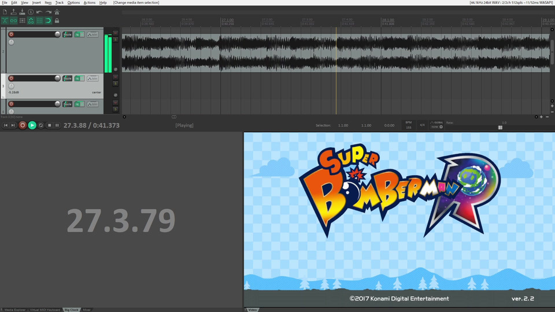Open the File menu
The height and width of the screenshot is (312, 555).
click(x=5, y=2)
